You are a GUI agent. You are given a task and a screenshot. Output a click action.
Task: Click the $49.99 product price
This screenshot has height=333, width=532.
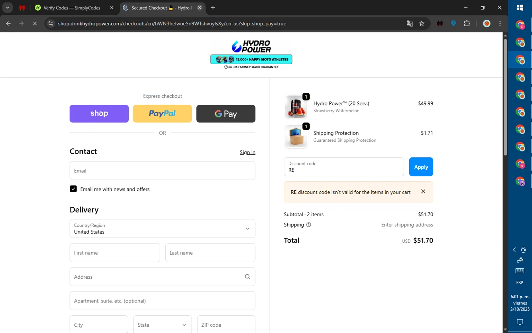(x=426, y=103)
